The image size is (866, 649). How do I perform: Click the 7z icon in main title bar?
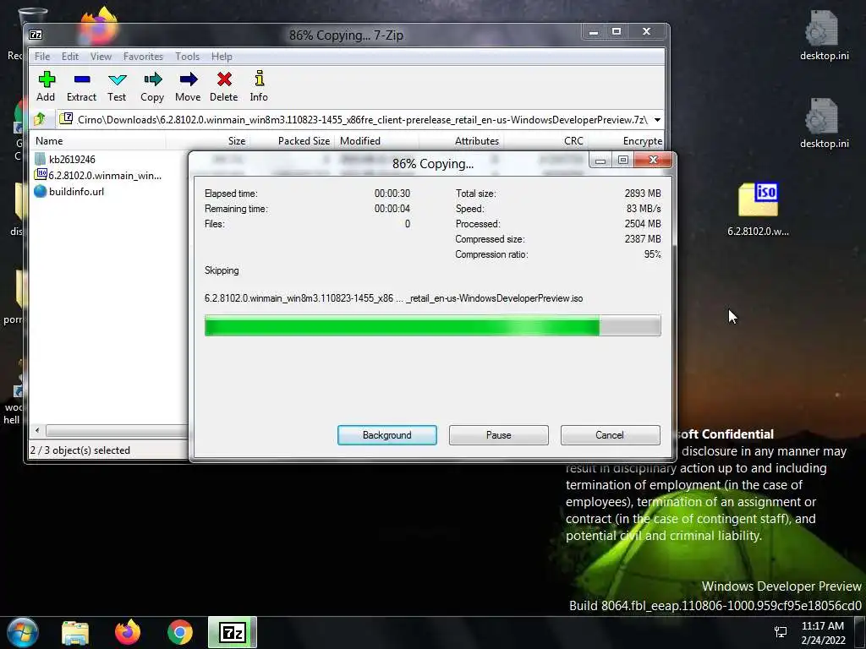click(x=36, y=35)
